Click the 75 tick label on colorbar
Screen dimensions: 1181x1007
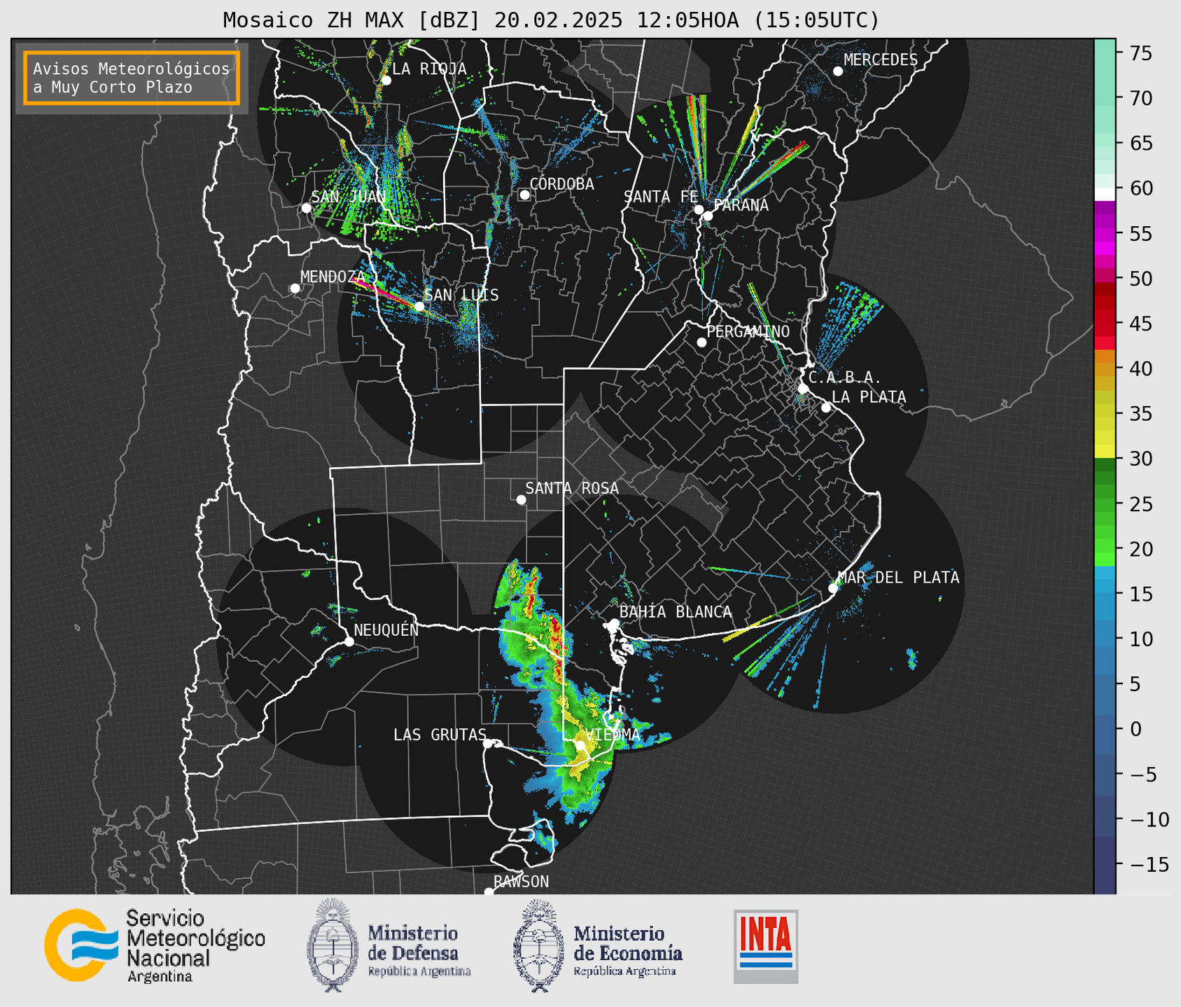pyautogui.click(x=1140, y=53)
